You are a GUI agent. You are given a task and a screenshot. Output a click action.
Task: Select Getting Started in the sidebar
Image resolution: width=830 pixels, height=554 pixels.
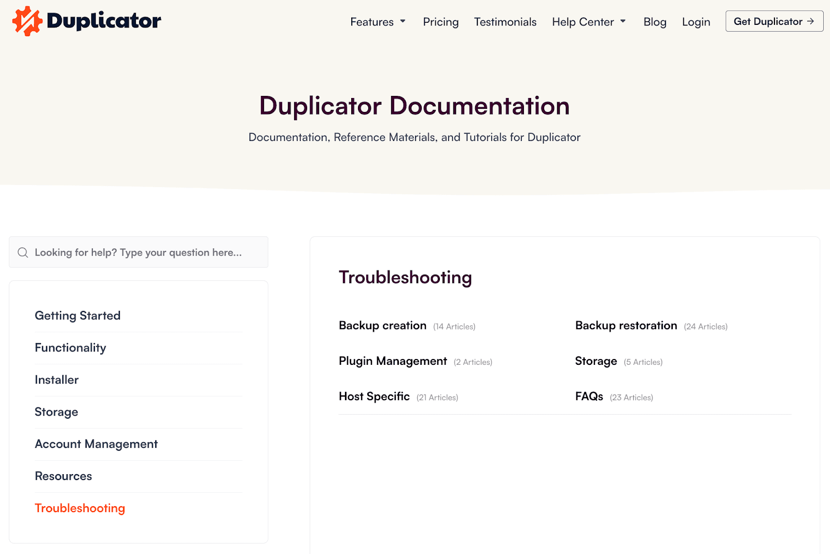[77, 315]
